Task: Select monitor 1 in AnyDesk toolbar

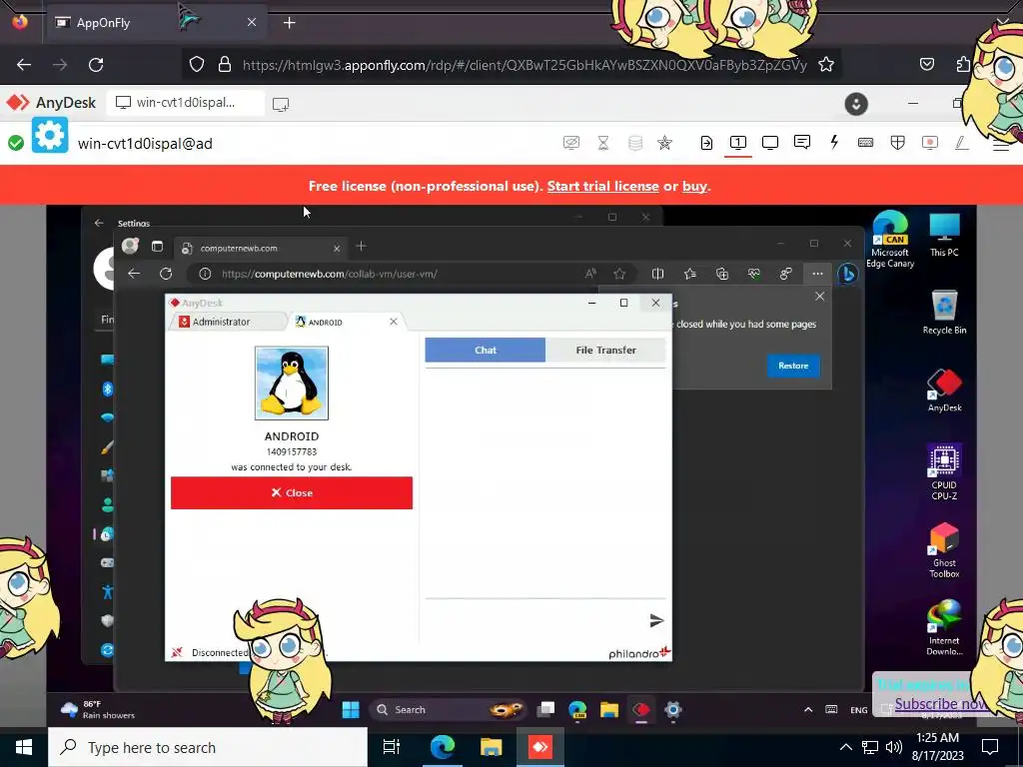Action: [738, 142]
